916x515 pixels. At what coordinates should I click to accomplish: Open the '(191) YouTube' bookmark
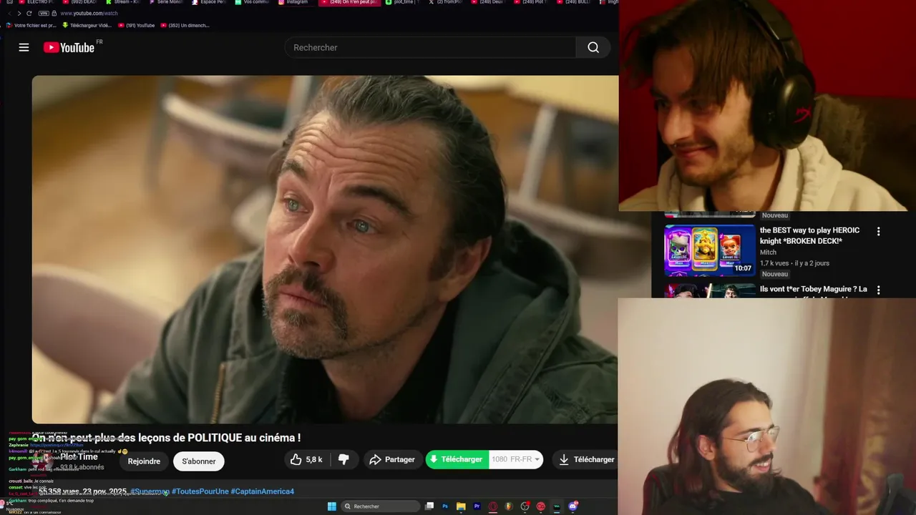tap(137, 25)
